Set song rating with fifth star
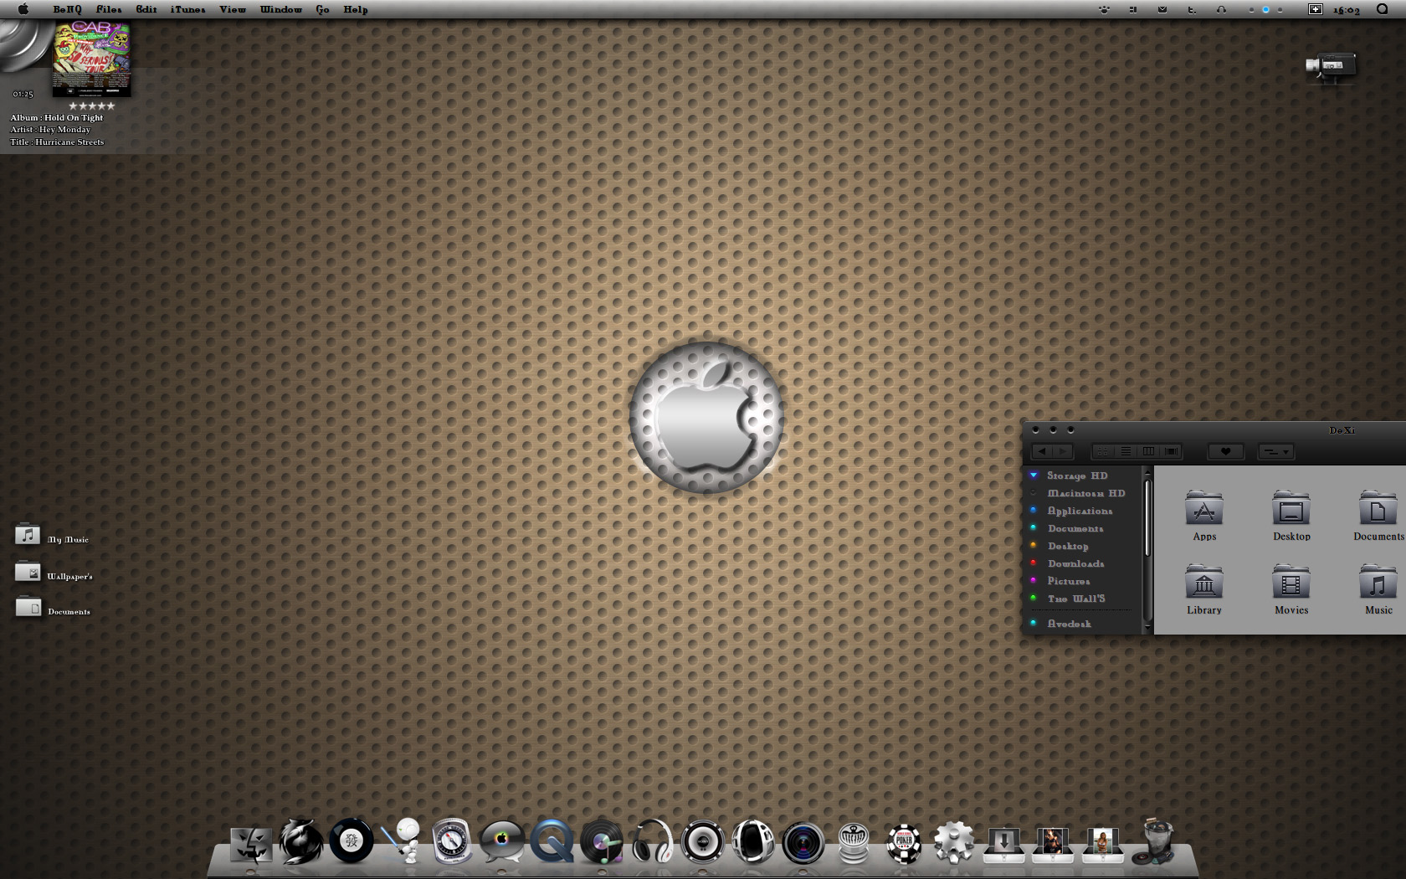 (110, 106)
